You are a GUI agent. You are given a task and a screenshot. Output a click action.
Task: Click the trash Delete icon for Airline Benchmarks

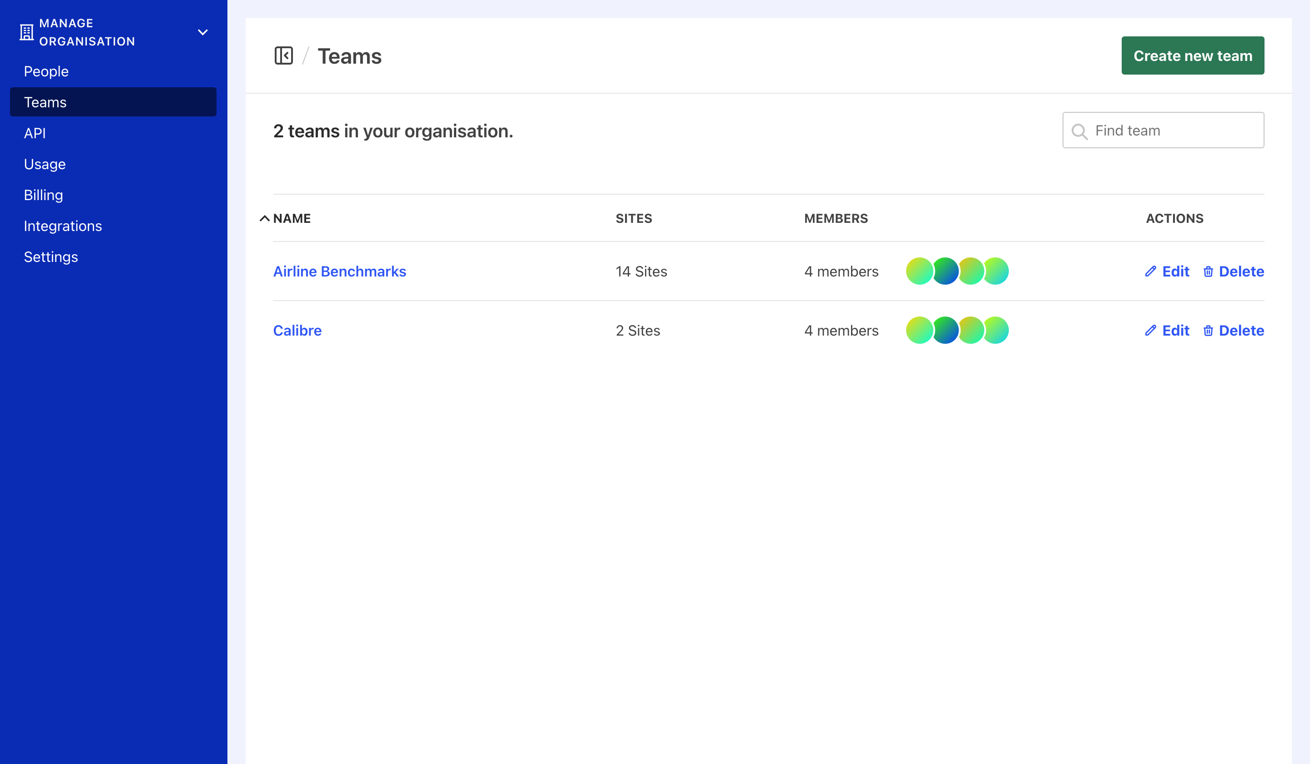tap(1209, 271)
